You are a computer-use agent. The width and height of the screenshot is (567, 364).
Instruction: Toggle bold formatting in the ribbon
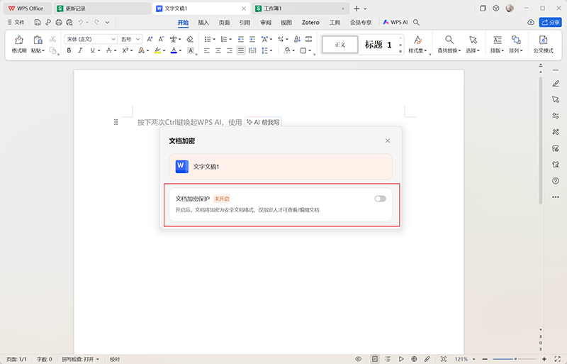coord(69,51)
